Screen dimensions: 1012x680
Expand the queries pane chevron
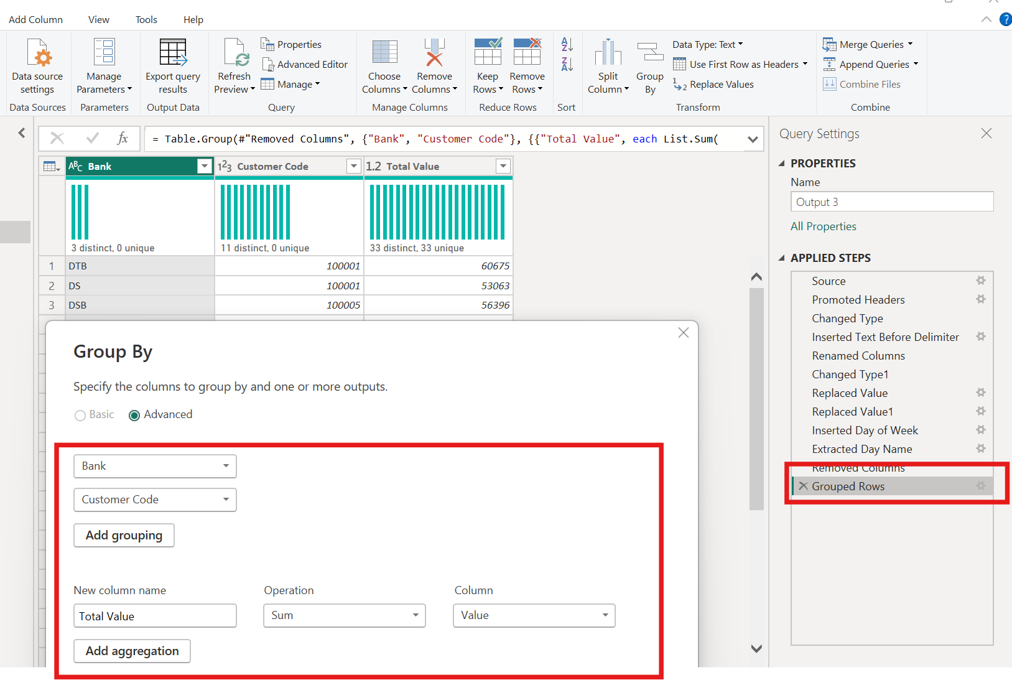click(22, 133)
